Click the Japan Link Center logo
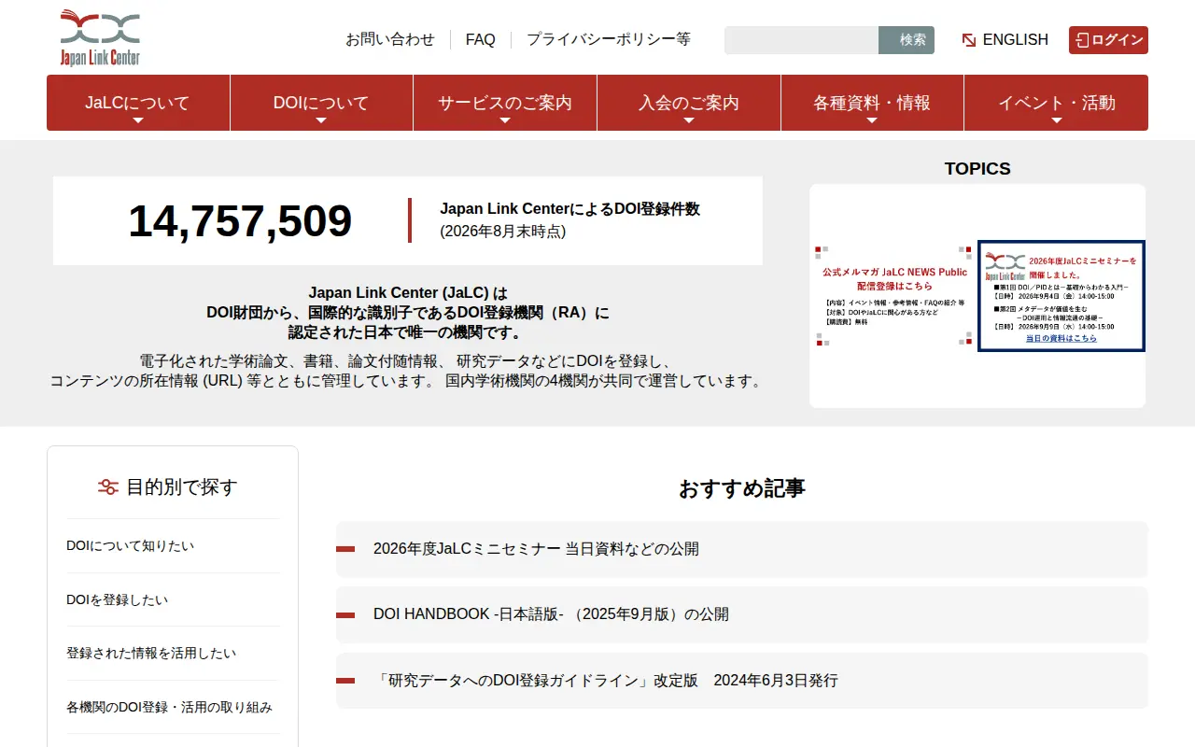The width and height of the screenshot is (1195, 747). pyautogui.click(x=100, y=37)
